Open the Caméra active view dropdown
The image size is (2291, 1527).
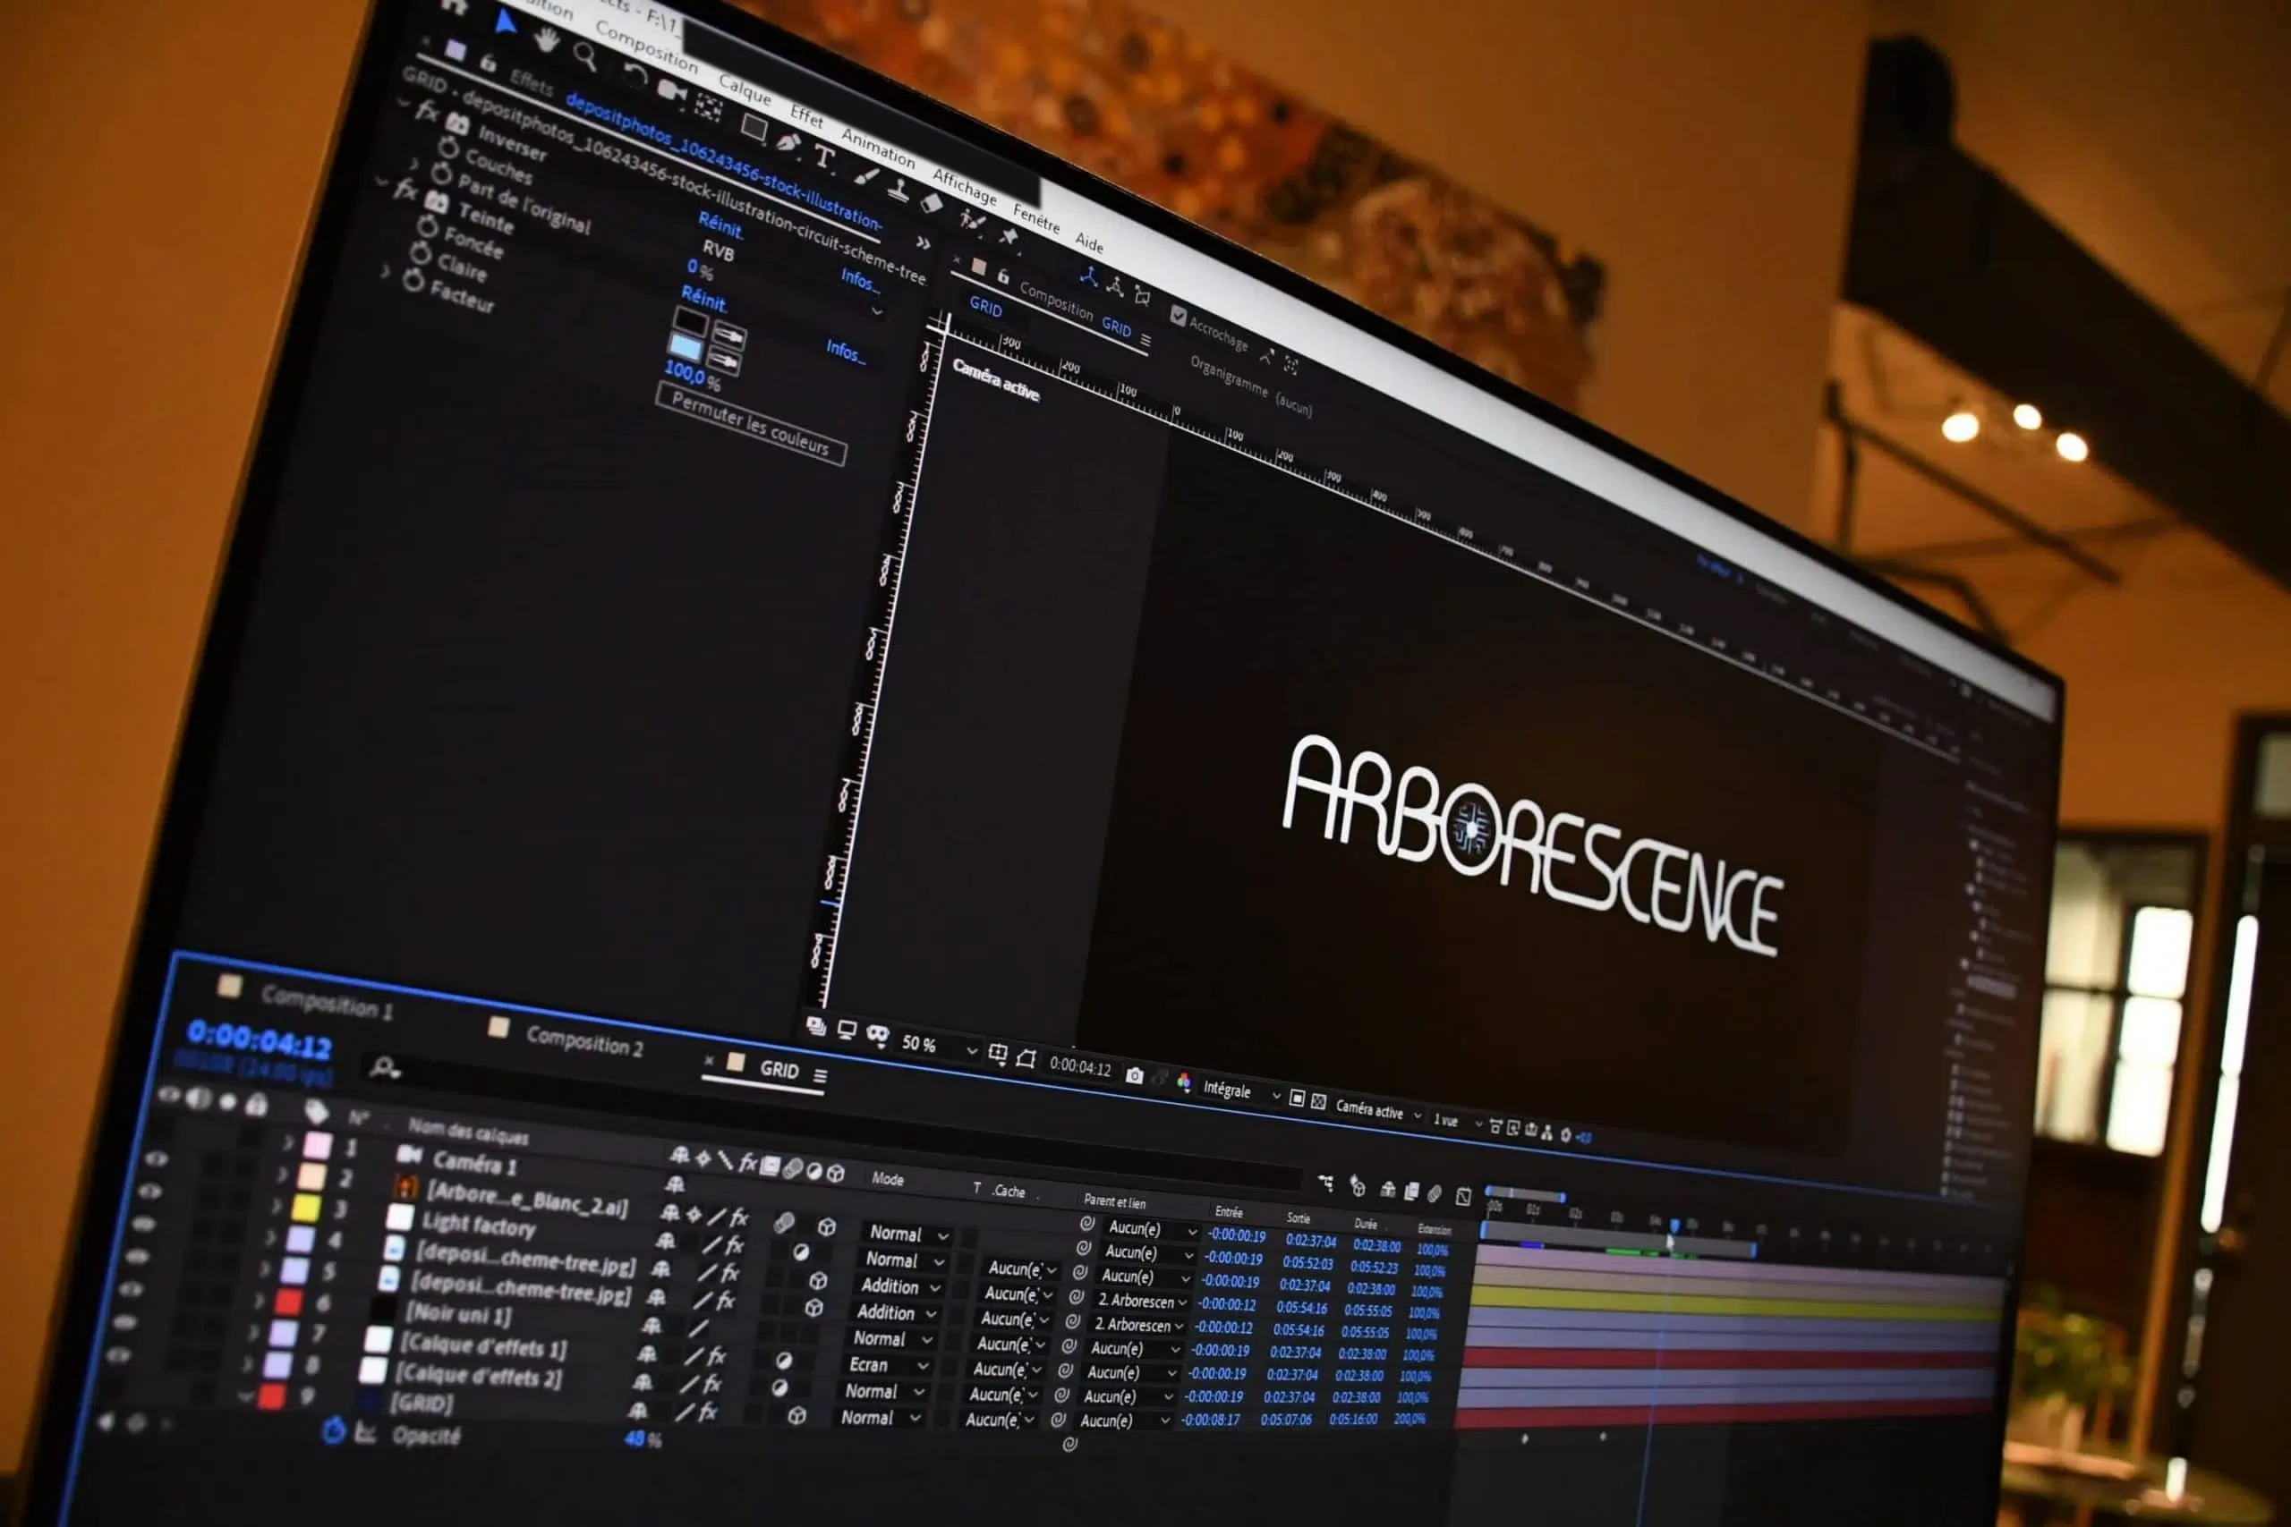1377,1110
